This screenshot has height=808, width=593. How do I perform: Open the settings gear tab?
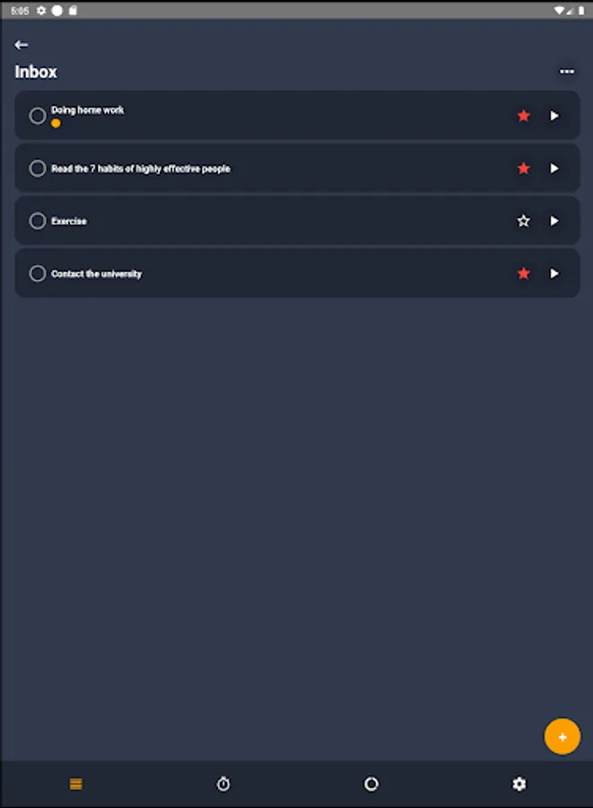(519, 785)
